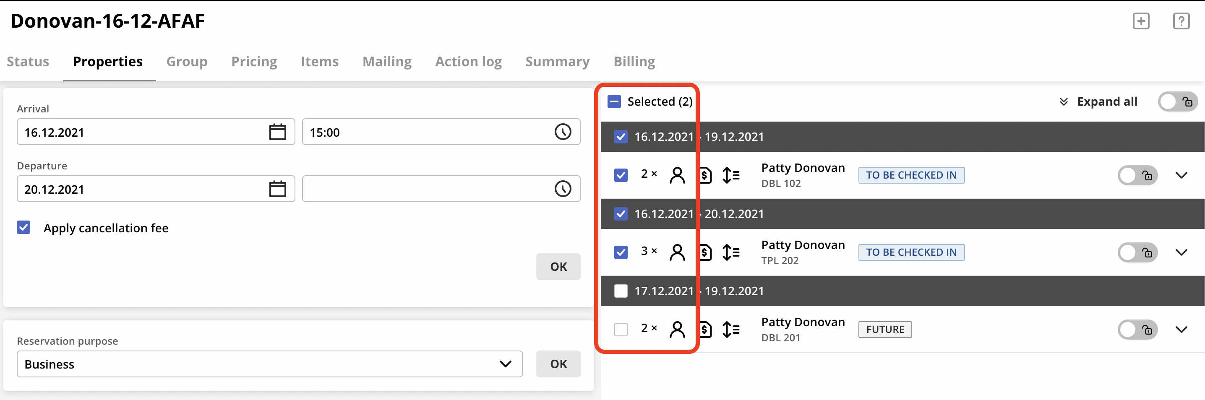Uncheck the Apply cancellation fee checkbox
The image size is (1205, 400).
click(x=23, y=228)
